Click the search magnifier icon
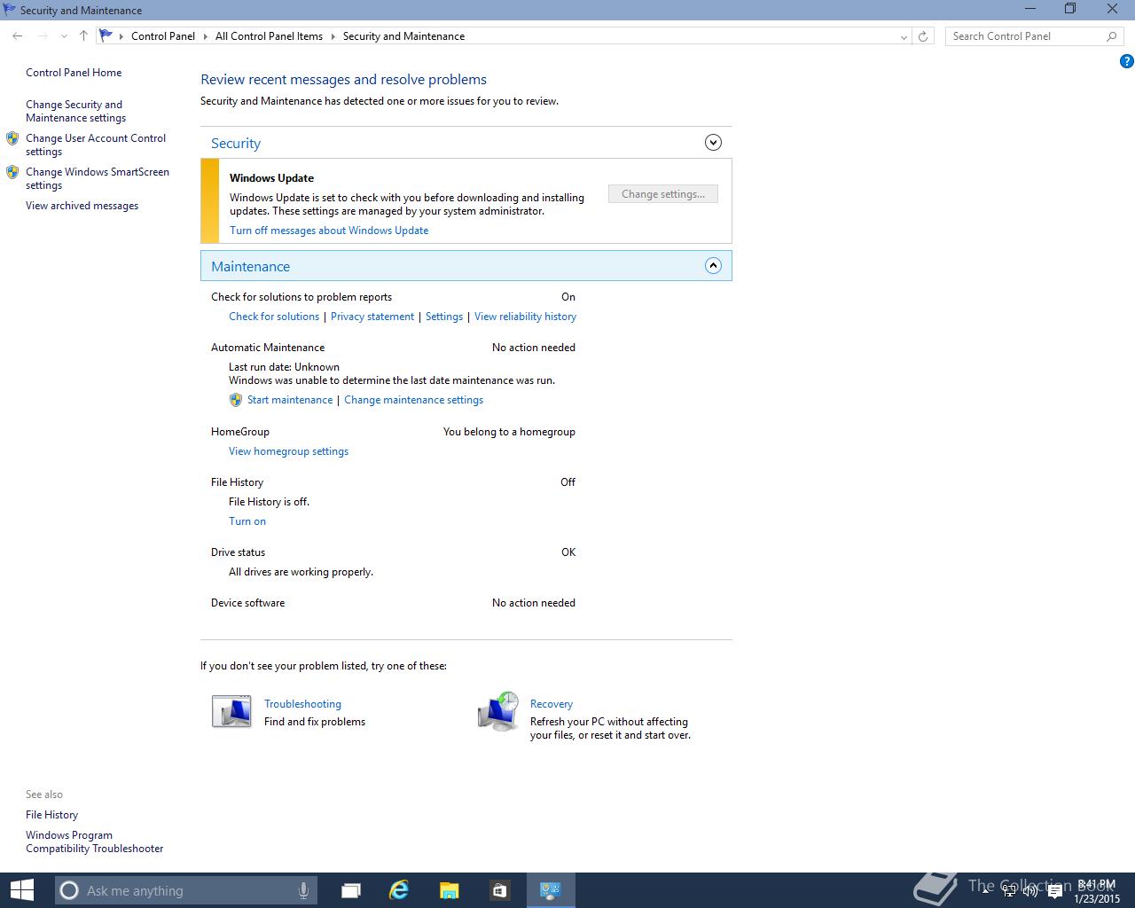 coord(1111,36)
